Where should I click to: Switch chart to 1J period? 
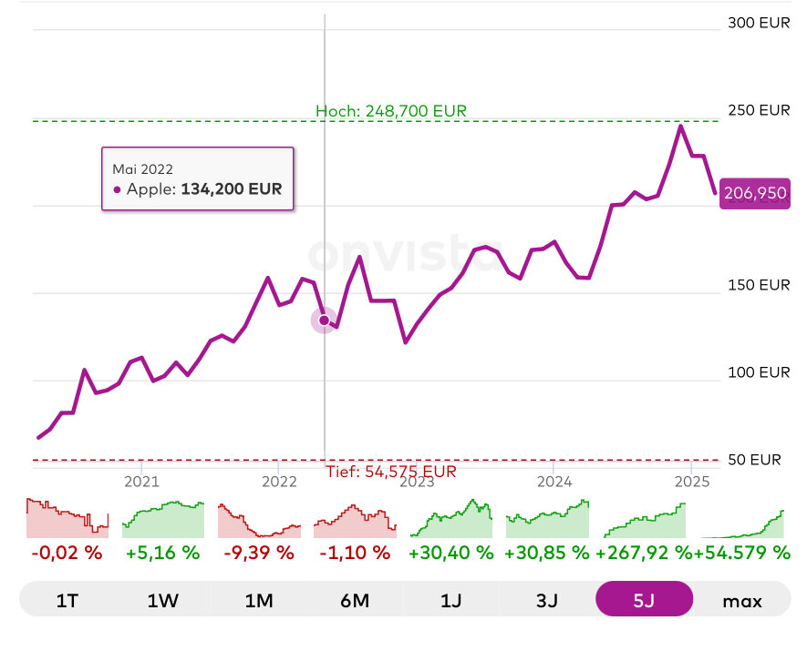click(451, 600)
